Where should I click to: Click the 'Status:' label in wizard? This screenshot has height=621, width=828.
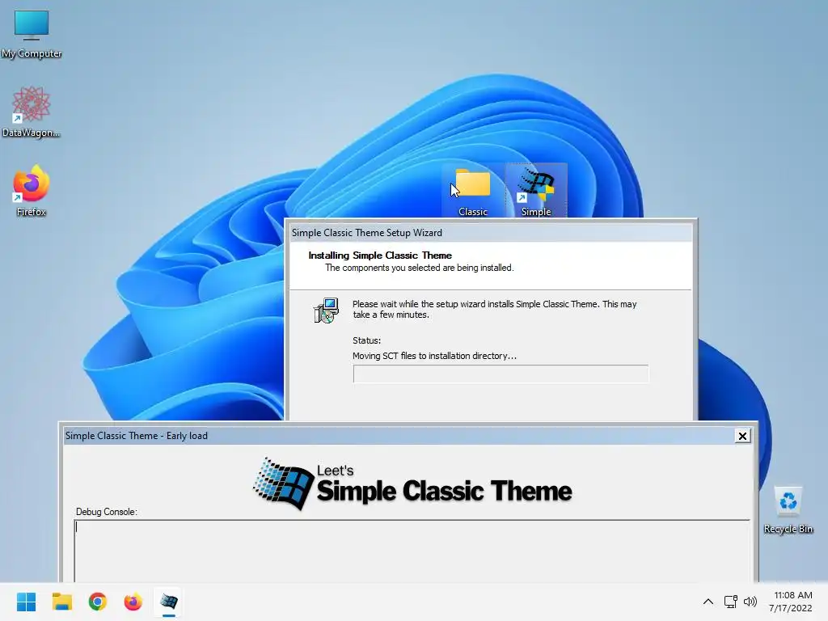point(366,340)
